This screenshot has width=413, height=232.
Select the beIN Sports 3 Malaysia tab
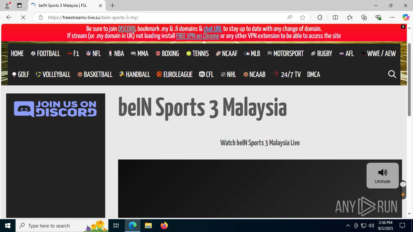[x=67, y=5]
